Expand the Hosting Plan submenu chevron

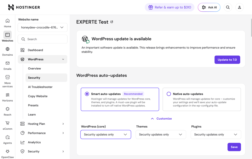(x=63, y=124)
